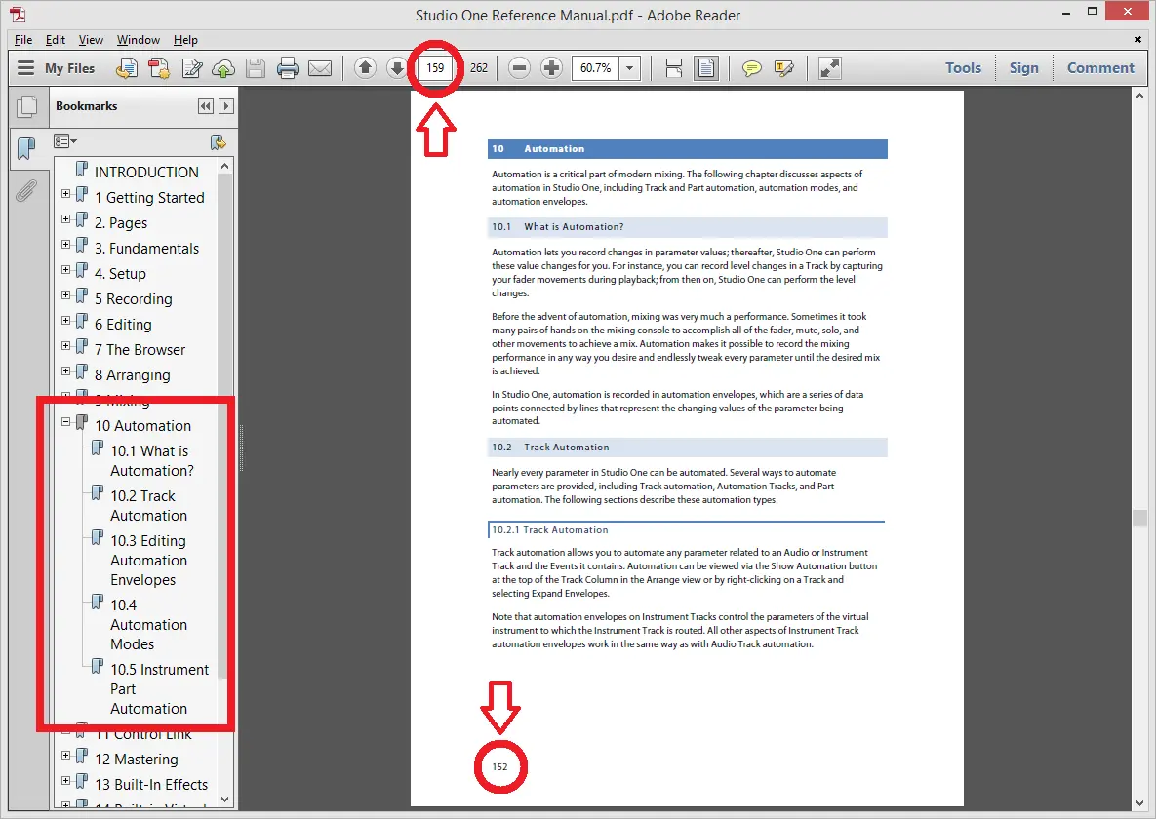Go to the next page arrow

click(397, 68)
